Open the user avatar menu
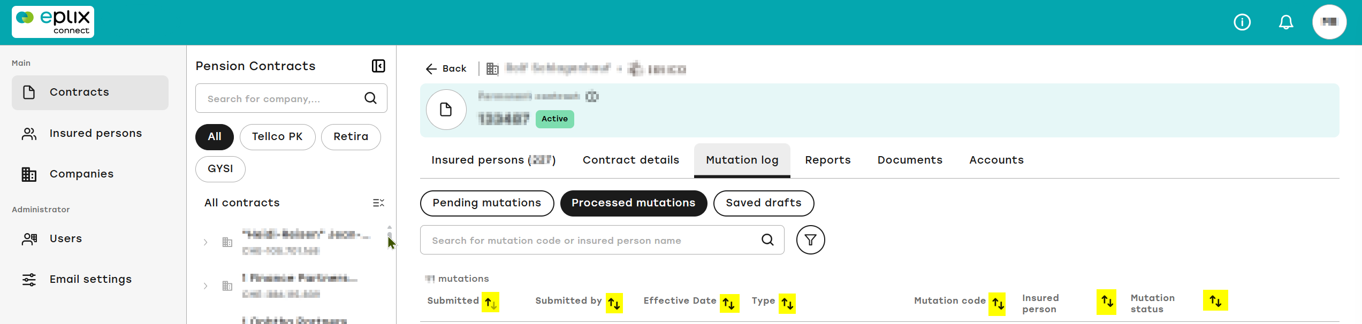The width and height of the screenshot is (1362, 324). click(1329, 22)
